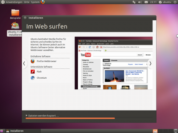Viewport: 178px width, 133px height.
Task: Open the mail messaging indicator
Action: pos(146,2)
